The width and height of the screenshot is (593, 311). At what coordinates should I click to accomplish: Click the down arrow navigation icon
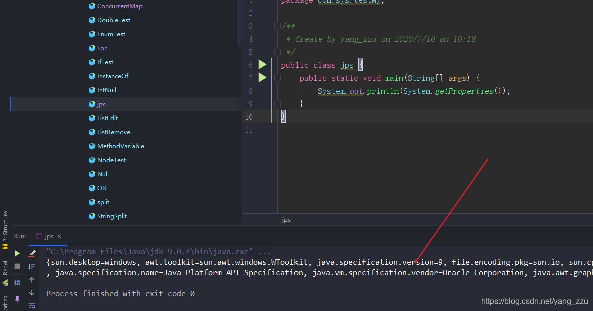(x=31, y=292)
